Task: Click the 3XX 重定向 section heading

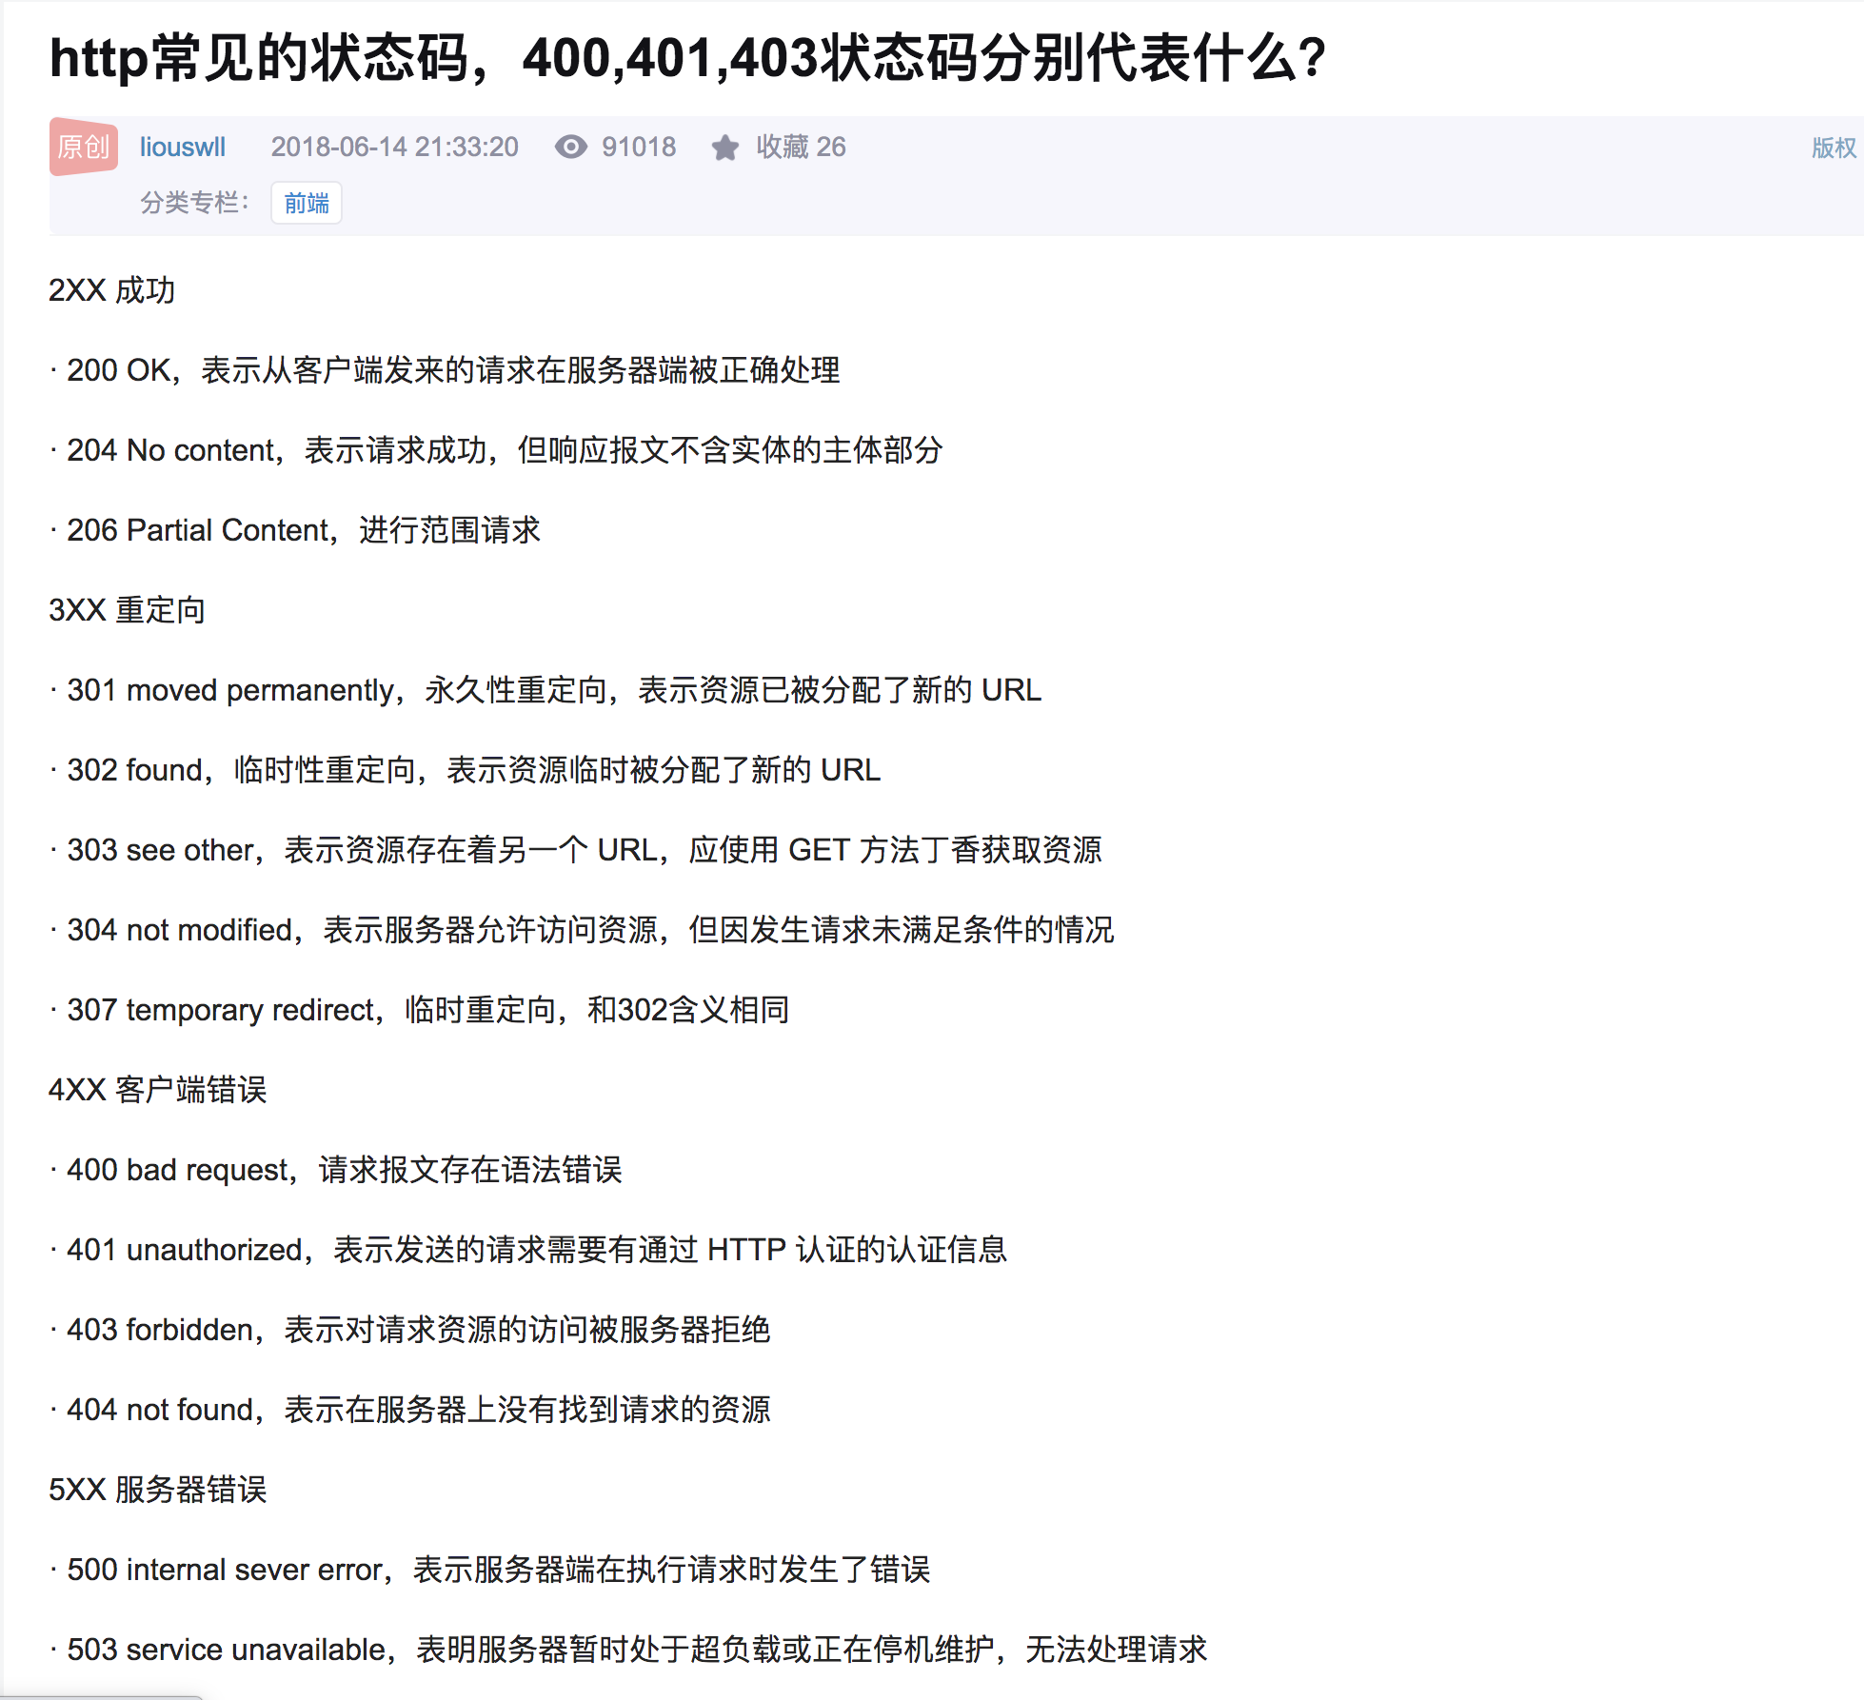Action: (128, 610)
